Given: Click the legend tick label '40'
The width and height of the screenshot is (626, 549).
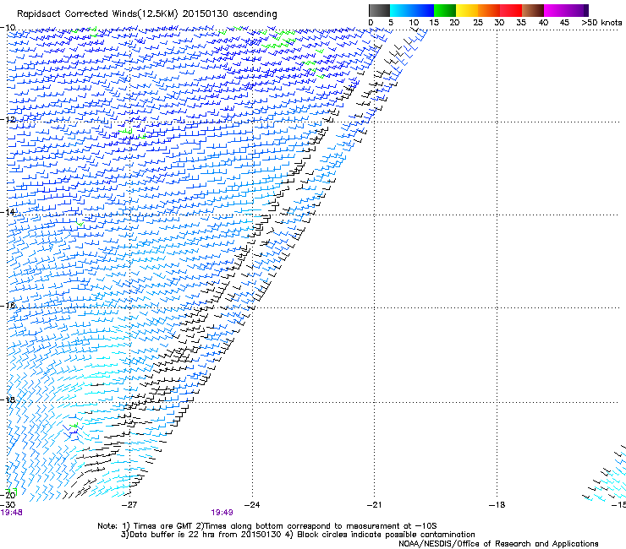Looking at the screenshot, I should coord(543,23).
